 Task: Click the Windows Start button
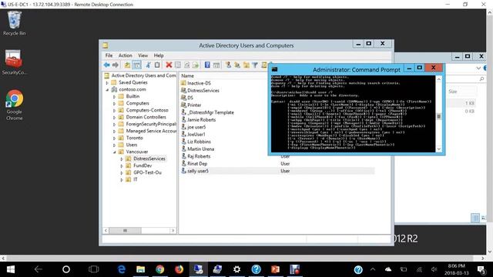[11, 269]
